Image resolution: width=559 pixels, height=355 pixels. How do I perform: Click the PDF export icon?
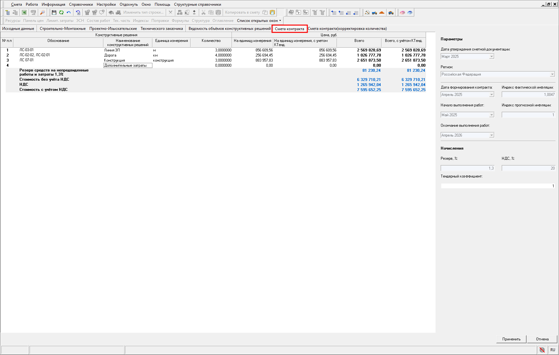coord(33,12)
